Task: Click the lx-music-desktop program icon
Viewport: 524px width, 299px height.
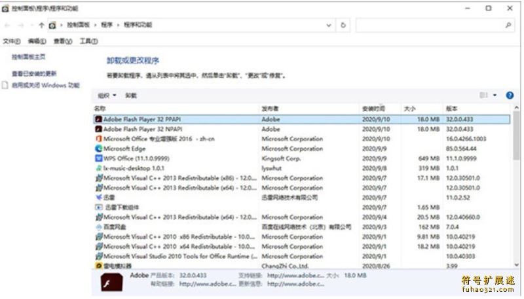Action: click(x=98, y=168)
